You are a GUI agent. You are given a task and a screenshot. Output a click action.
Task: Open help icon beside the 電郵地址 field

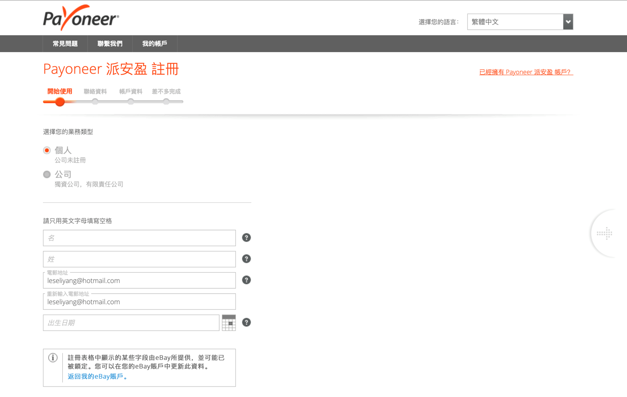(246, 280)
